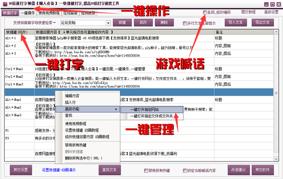Open the 论坛发帖 category dropdown

click(x=108, y=23)
